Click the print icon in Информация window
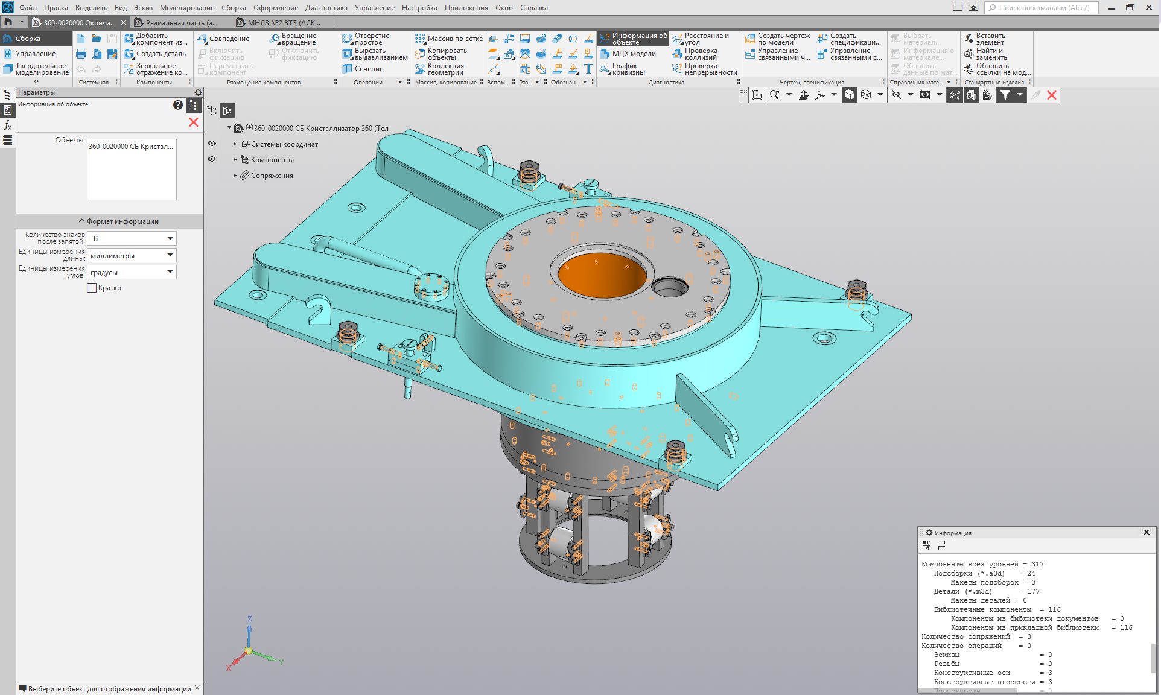The height and width of the screenshot is (695, 1161). pos(941,545)
